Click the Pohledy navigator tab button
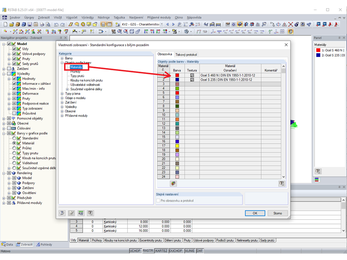The height and width of the screenshot is (260, 347). [44, 244]
